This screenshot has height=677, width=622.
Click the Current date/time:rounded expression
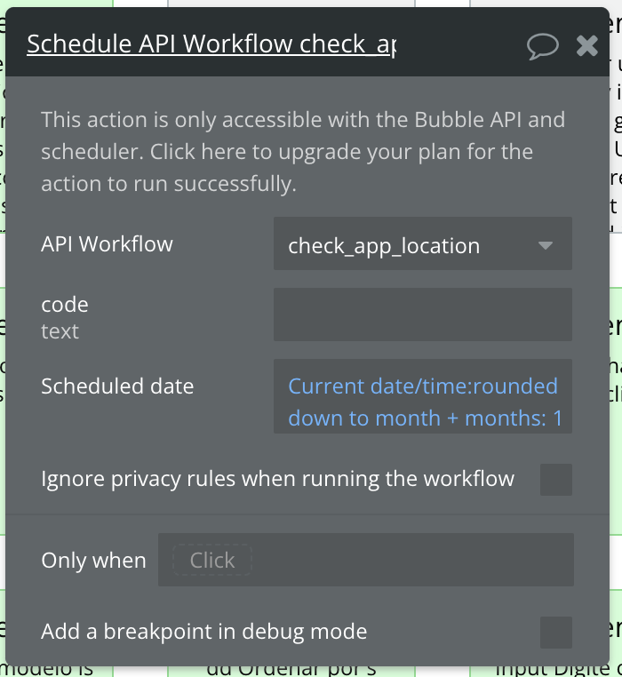pos(423,386)
